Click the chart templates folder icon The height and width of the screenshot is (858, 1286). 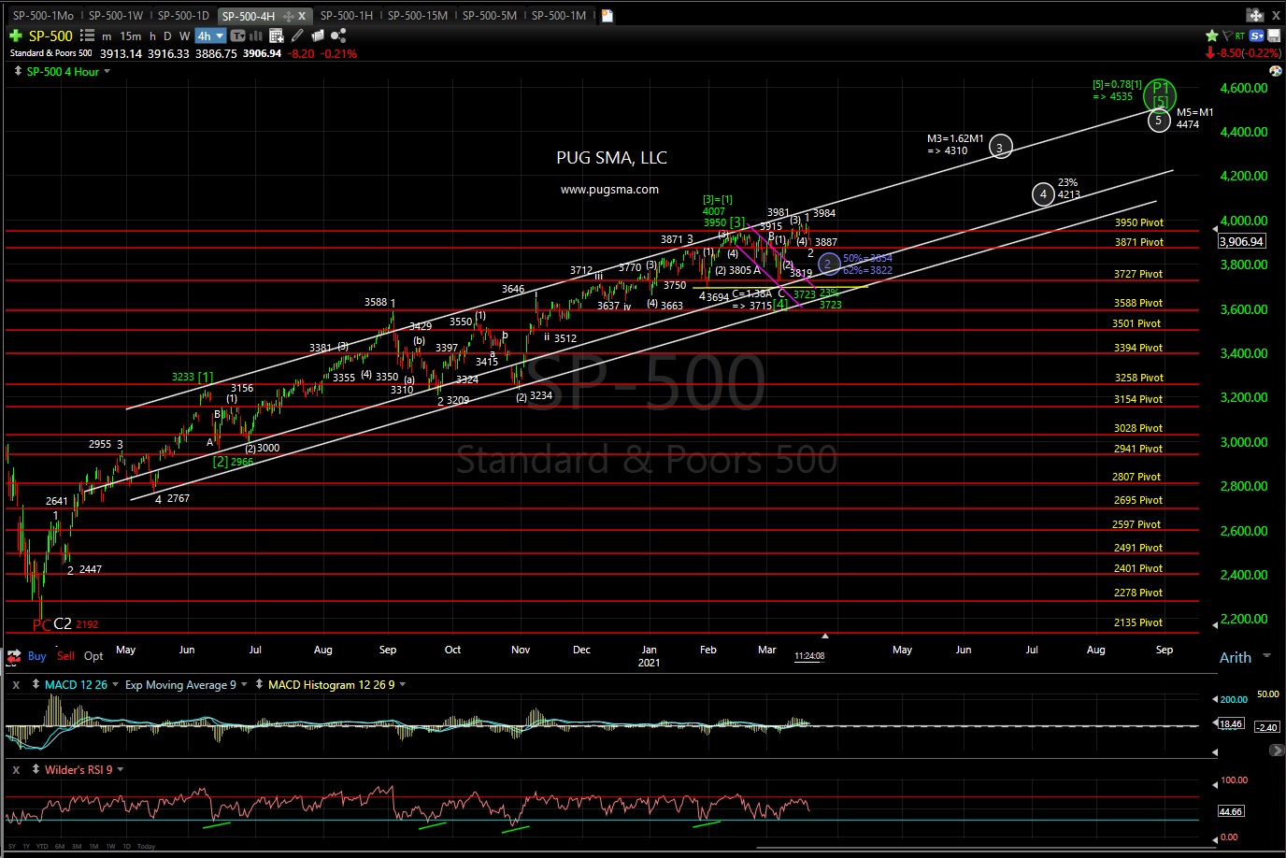(318, 36)
